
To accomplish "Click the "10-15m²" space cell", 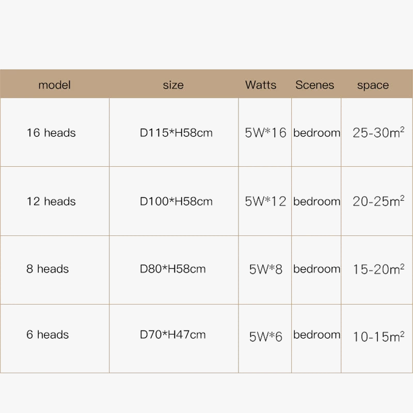I will click(x=378, y=337).
